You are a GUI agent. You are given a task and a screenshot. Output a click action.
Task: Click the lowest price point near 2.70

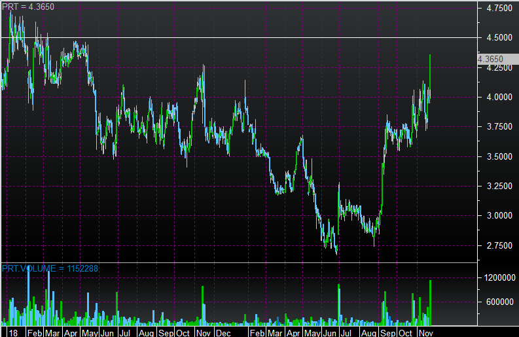tap(336, 252)
